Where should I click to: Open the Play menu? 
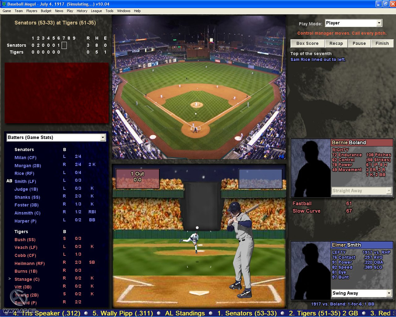(x=70, y=11)
